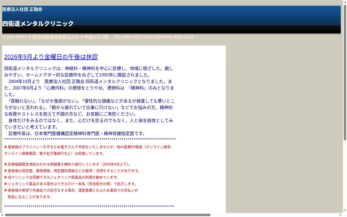Click the scroll up arrow of vertical scrollbar

345,2
